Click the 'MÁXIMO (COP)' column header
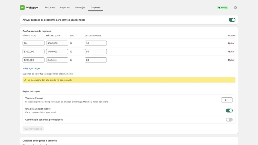258x145 pixels. pyautogui.click(x=53, y=36)
